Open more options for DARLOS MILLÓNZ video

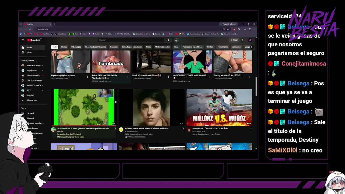[251, 129]
